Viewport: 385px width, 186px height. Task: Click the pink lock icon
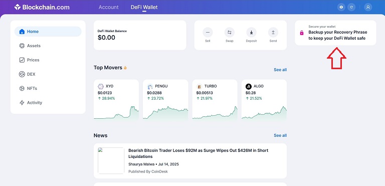(302, 33)
